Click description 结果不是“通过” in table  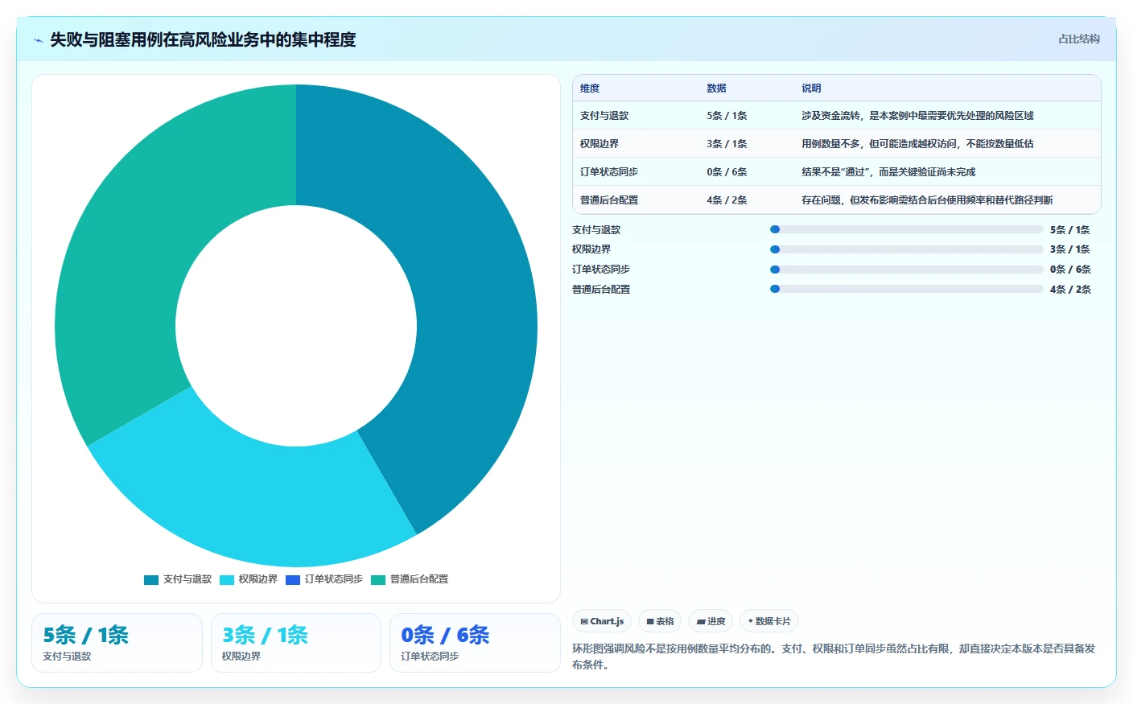888,172
